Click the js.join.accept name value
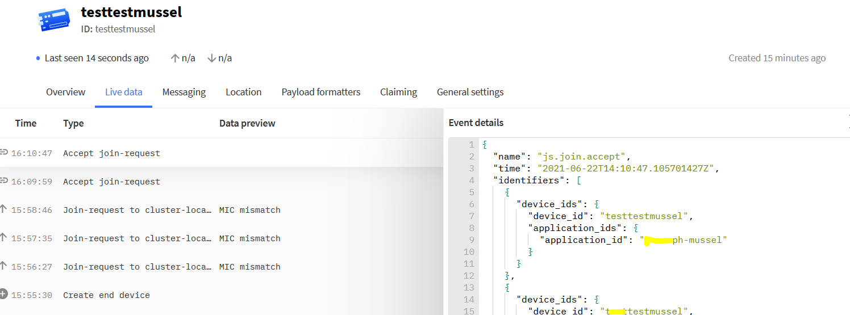 [582, 157]
